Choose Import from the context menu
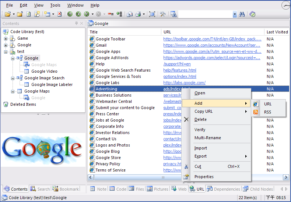Image resolution: width=291 pixels, height=202 pixels. [x=200, y=148]
